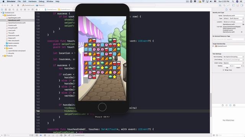Viewport: 245px width, 137px height.
Task: Open the Indent Using Spaces dropdown
Action: (233, 63)
